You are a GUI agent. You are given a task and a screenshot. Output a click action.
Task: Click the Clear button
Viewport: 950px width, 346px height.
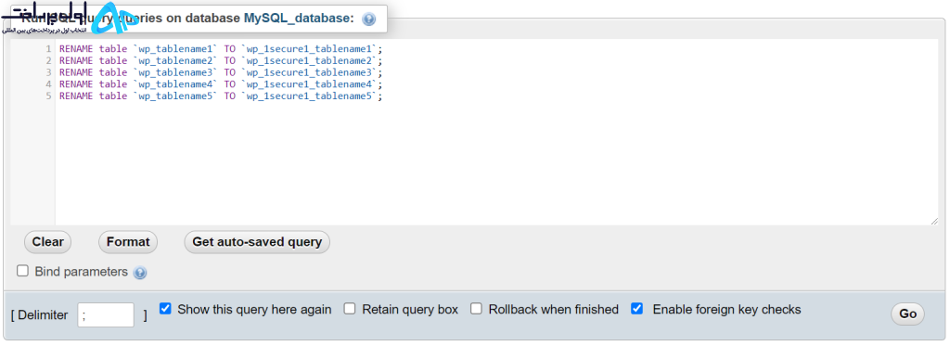(48, 242)
